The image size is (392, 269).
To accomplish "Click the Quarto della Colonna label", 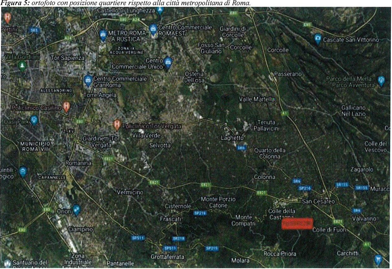I will click(x=270, y=153).
